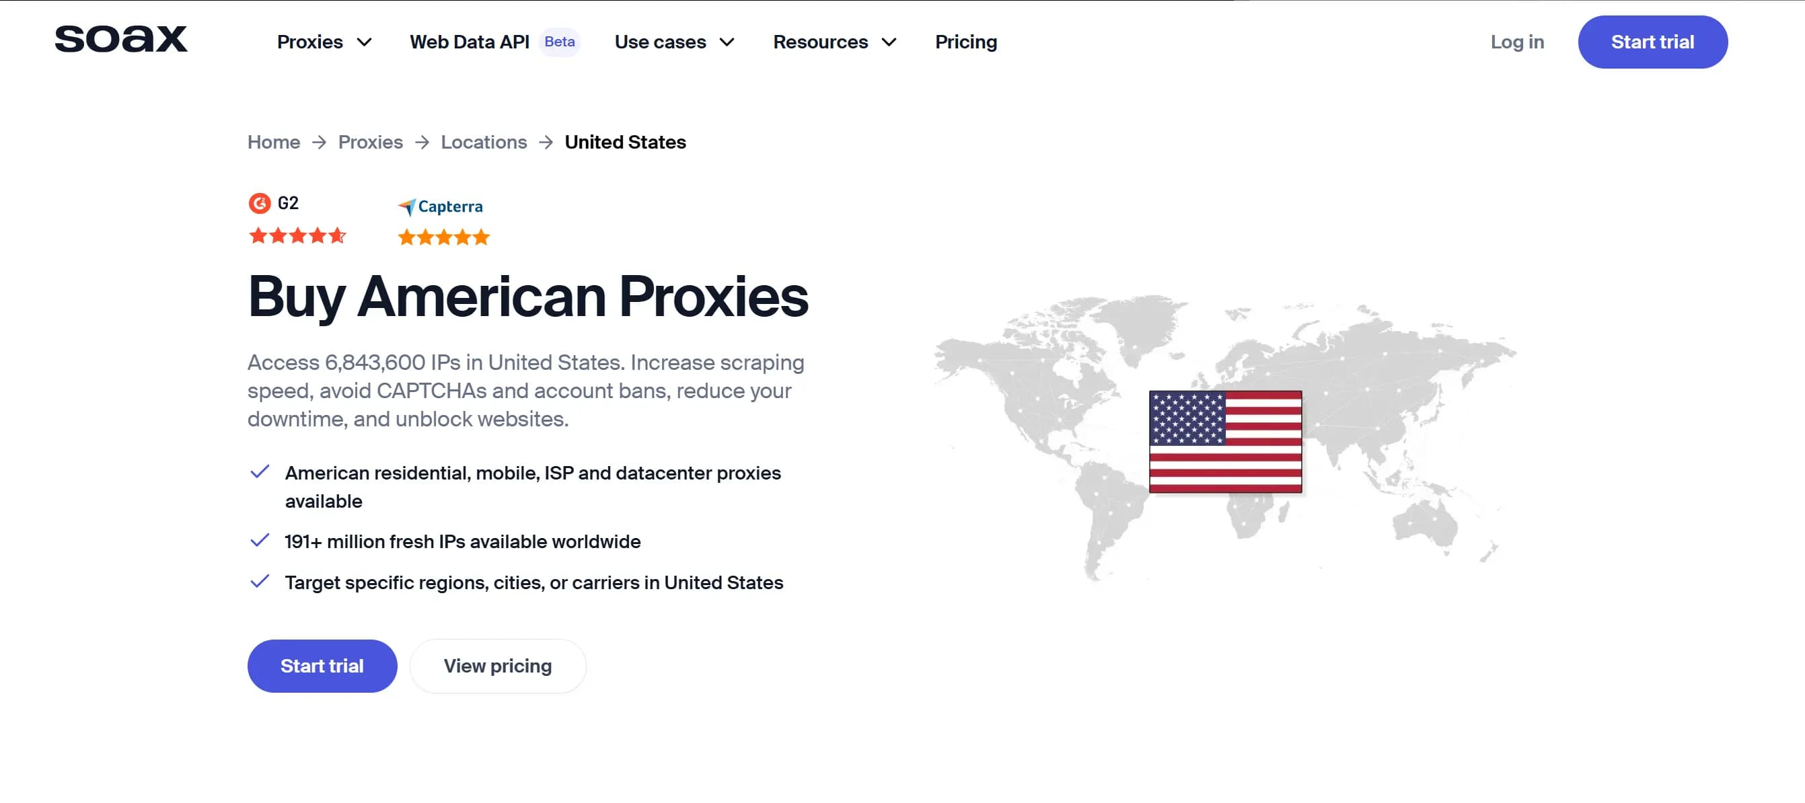Click the United States flag image
Screen dimensions: 1805x803
click(1225, 441)
